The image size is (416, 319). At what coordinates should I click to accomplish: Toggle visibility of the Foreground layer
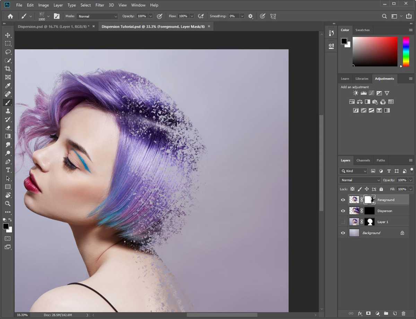343,200
